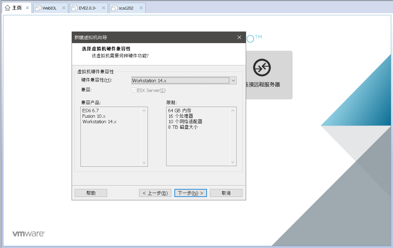The image size is (393, 248).
Task: Close the 主页 tab
Action: coord(27,8)
